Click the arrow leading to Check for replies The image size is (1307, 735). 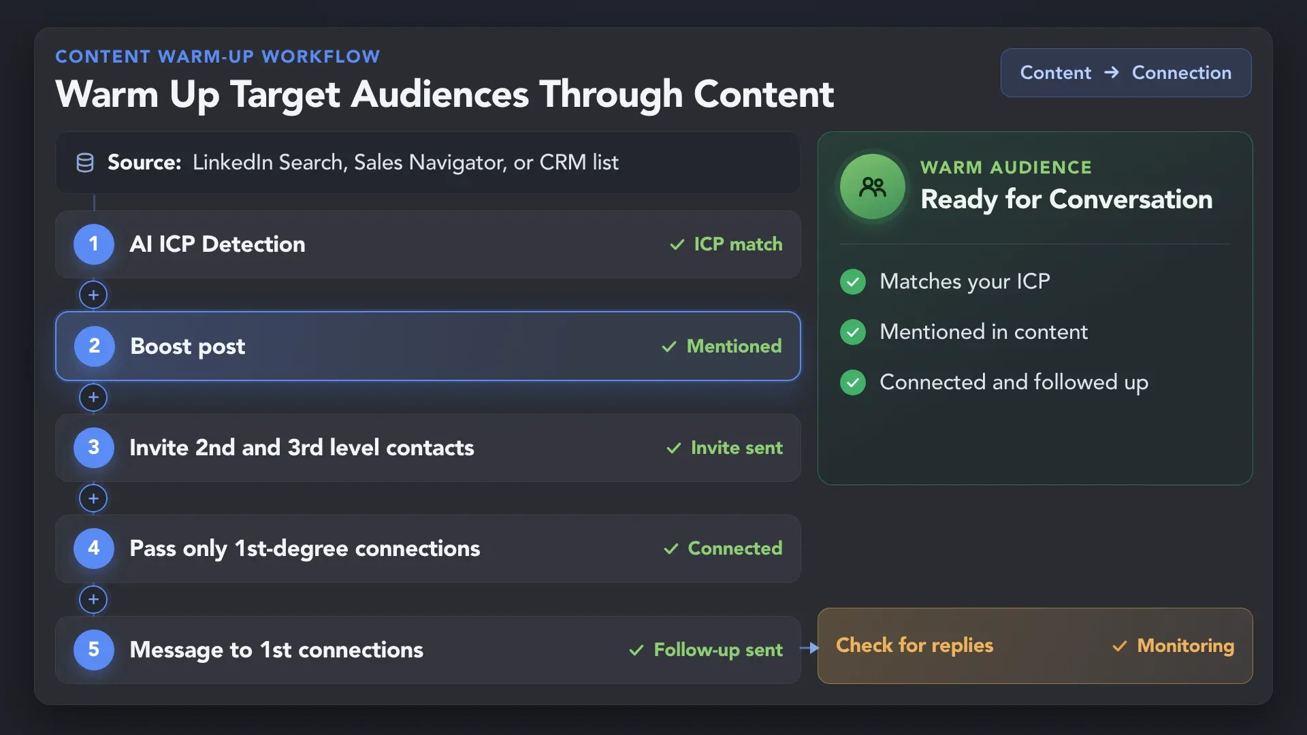pos(809,648)
